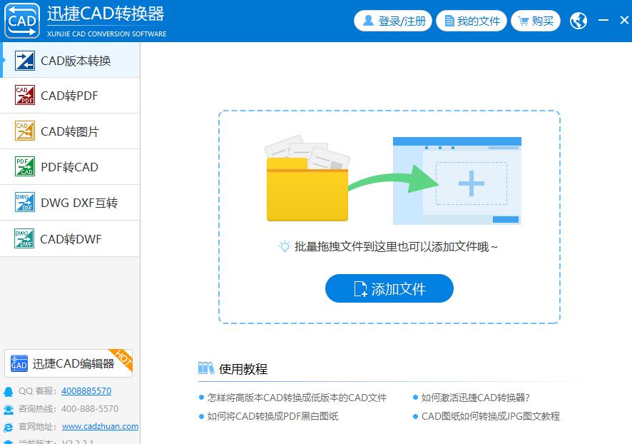This screenshot has height=444, width=632.
Task: Select the DWG DXF互转 tool
Action: (x=69, y=203)
